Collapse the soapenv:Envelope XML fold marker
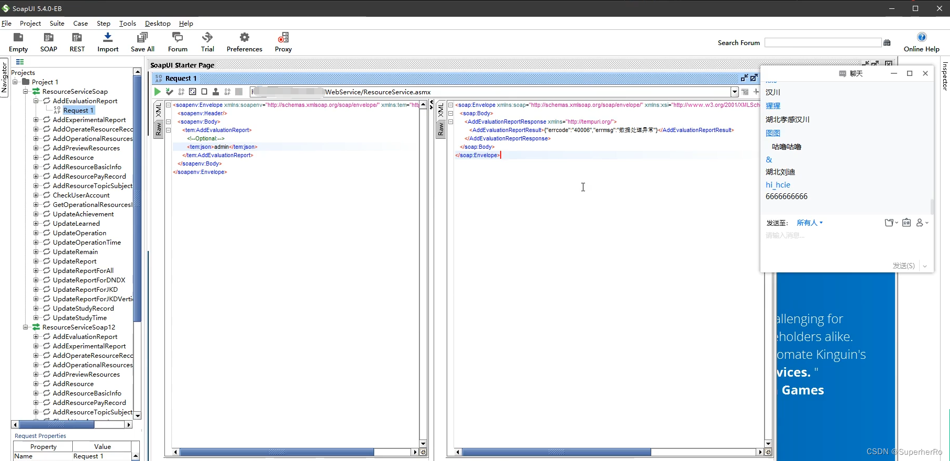 coord(169,105)
